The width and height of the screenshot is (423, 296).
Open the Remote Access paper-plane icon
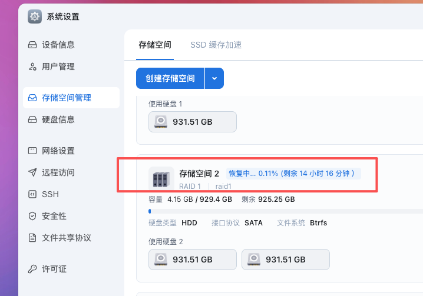(32, 172)
